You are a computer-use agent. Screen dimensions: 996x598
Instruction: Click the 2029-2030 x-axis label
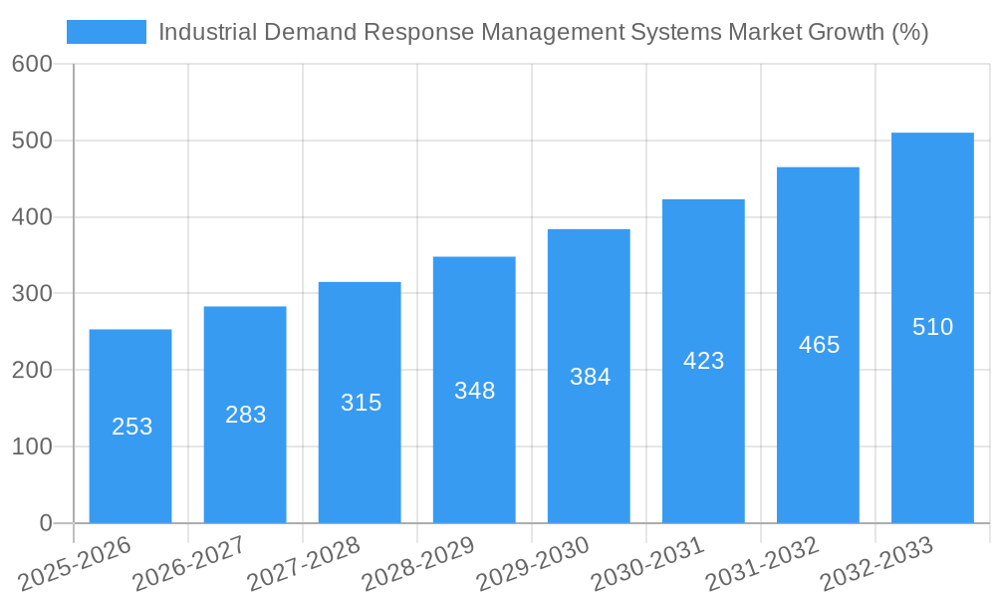(x=534, y=564)
